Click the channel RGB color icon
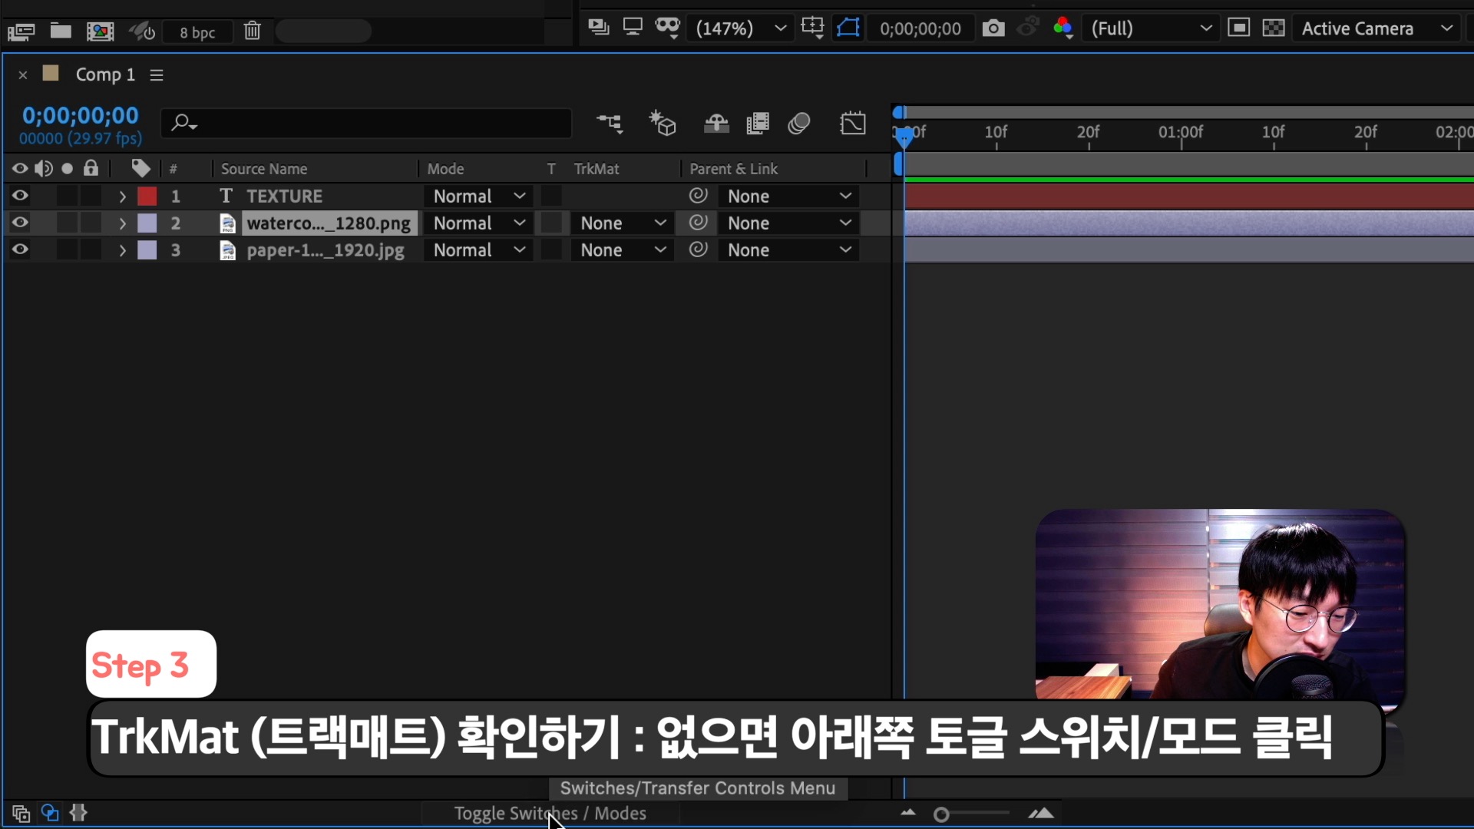This screenshot has height=829, width=1474. click(1063, 28)
